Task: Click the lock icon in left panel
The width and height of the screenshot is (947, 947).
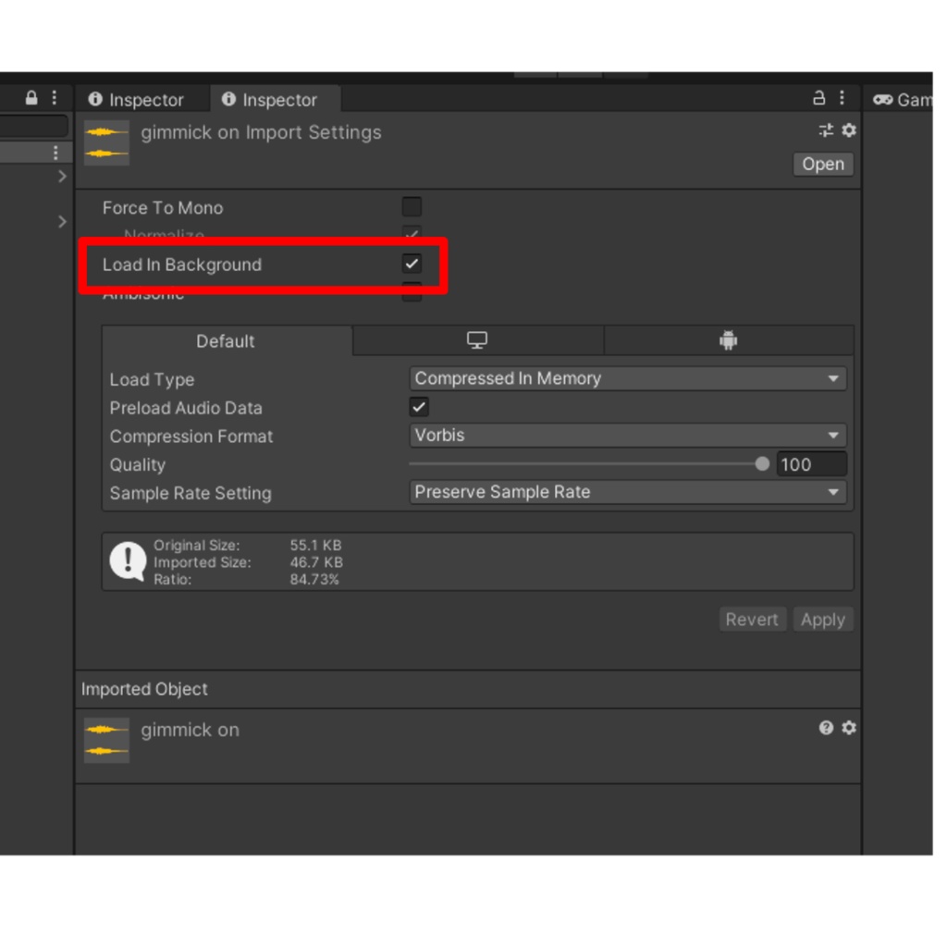Action: pyautogui.click(x=31, y=98)
